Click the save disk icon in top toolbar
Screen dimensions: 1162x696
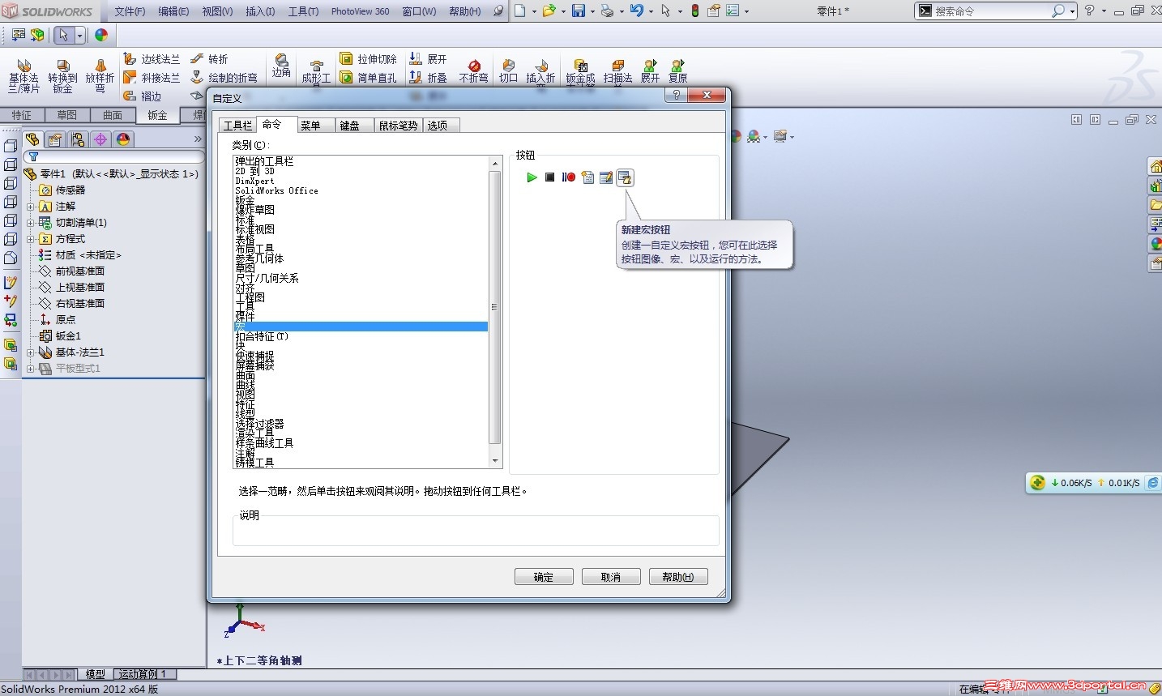(579, 11)
